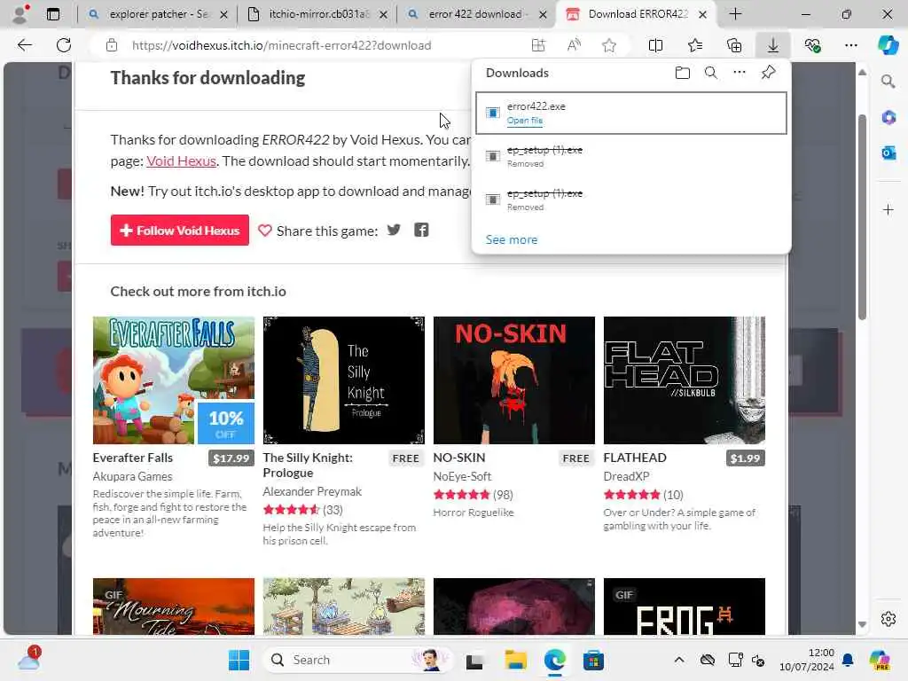Open Microsoft Store from taskbar

tap(593, 660)
